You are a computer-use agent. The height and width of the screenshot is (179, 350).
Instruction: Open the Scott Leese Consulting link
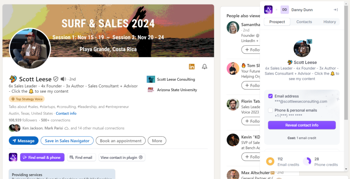pyautogui.click(x=176, y=79)
